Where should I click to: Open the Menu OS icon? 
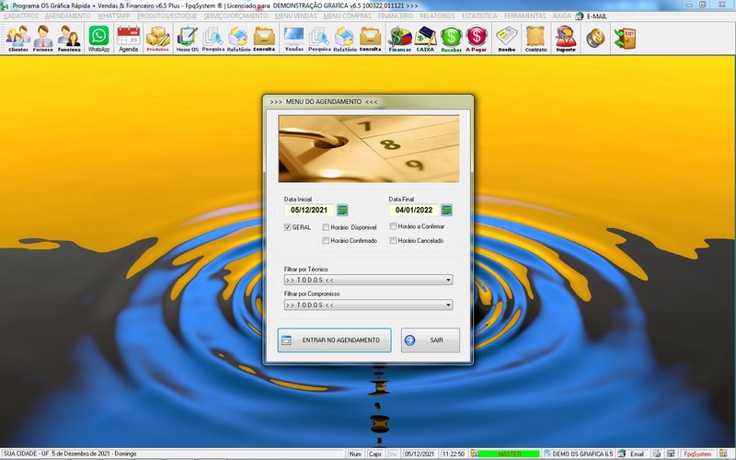pyautogui.click(x=188, y=39)
